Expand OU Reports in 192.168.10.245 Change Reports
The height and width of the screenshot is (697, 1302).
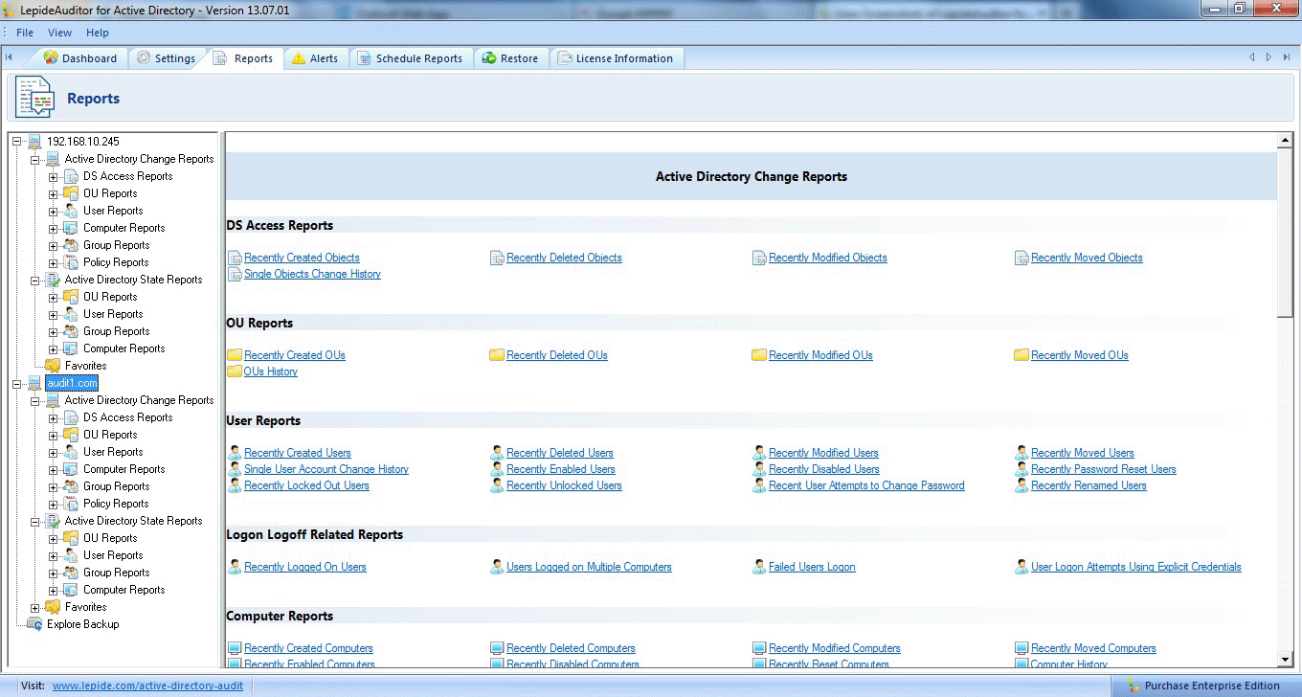[x=54, y=193]
